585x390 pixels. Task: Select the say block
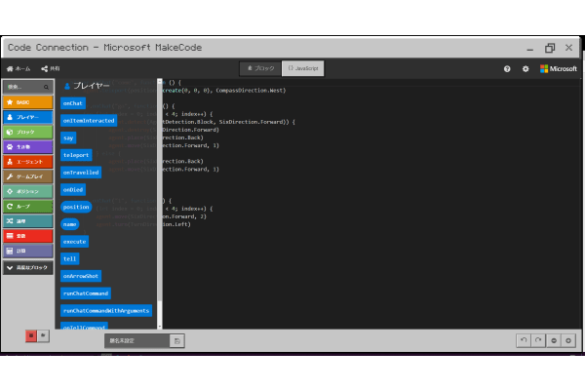tap(68, 138)
